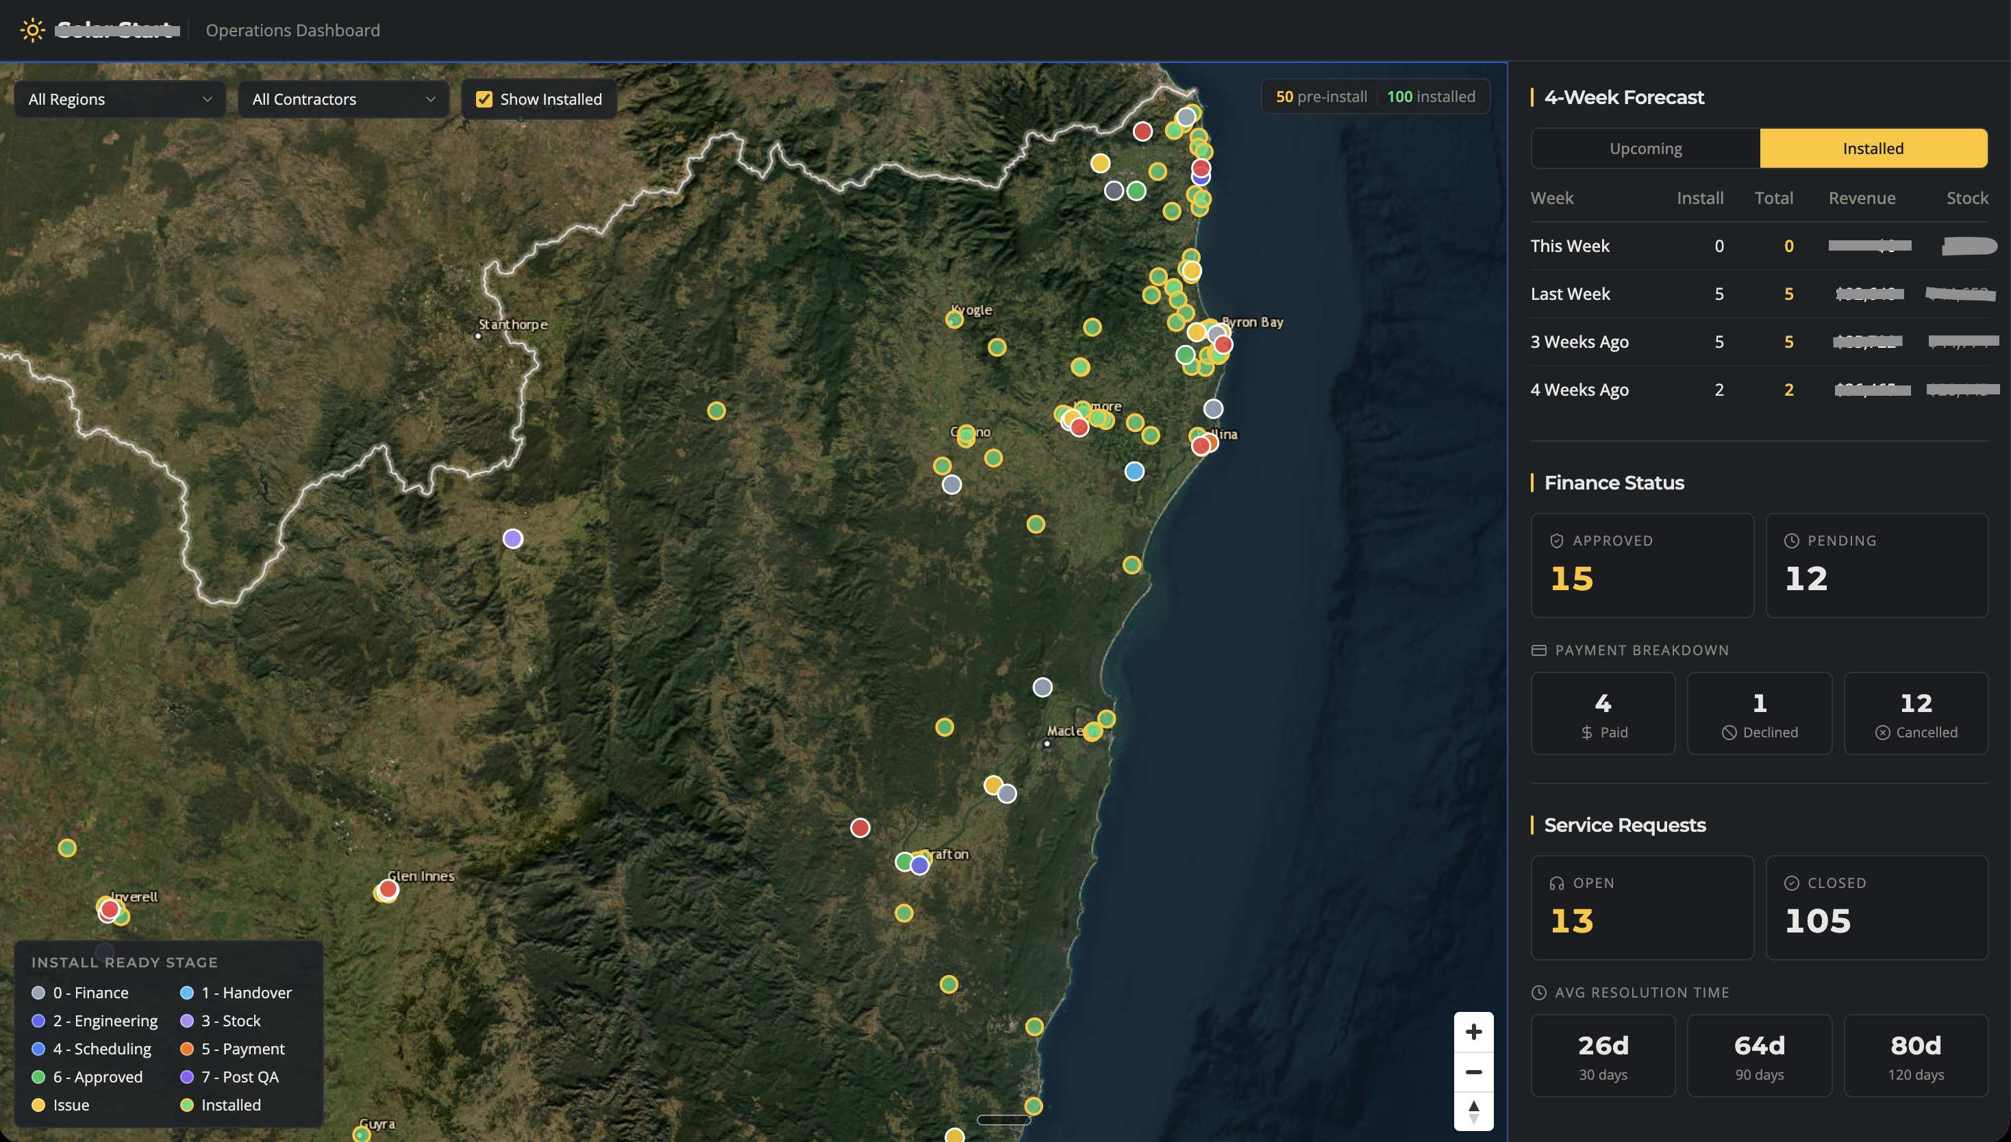Open the Cancelled payments card
2011x1142 pixels.
click(1915, 713)
